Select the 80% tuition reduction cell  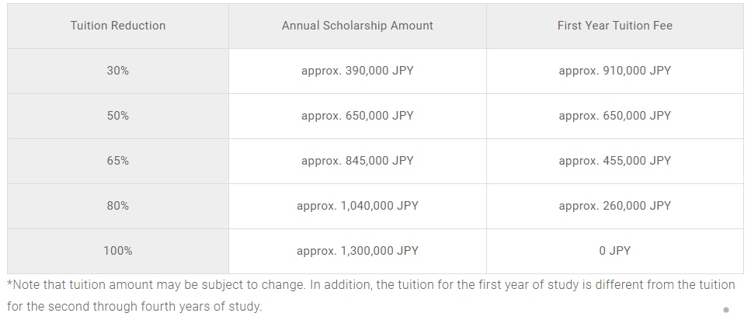pos(118,206)
